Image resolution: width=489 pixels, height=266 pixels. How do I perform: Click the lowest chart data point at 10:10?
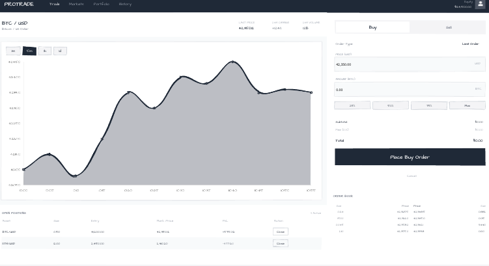click(x=75, y=176)
